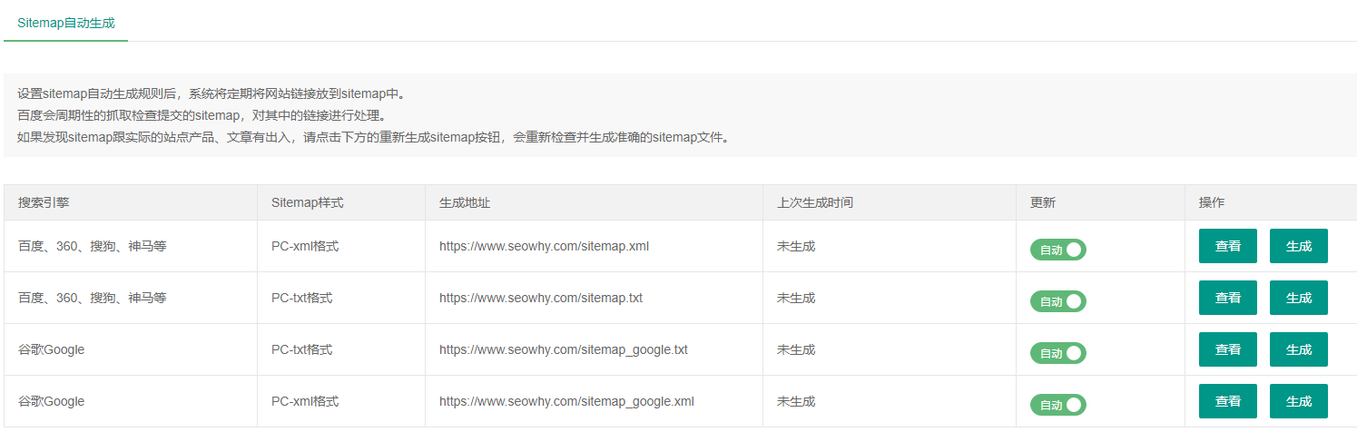Click 生成 for the sitemap.xml row
The height and width of the screenshot is (432, 1357).
tap(1298, 246)
